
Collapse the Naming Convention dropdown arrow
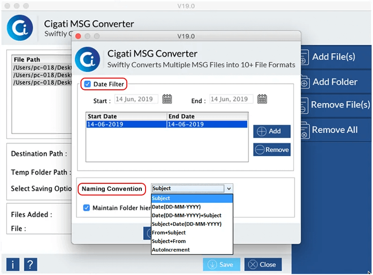click(228, 188)
